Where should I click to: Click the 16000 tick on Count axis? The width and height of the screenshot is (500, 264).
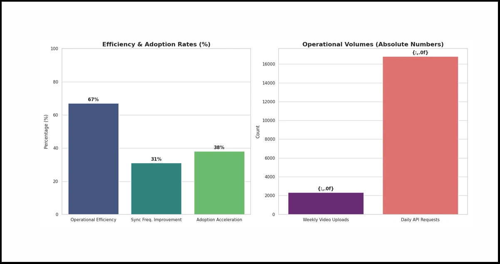tap(267, 64)
